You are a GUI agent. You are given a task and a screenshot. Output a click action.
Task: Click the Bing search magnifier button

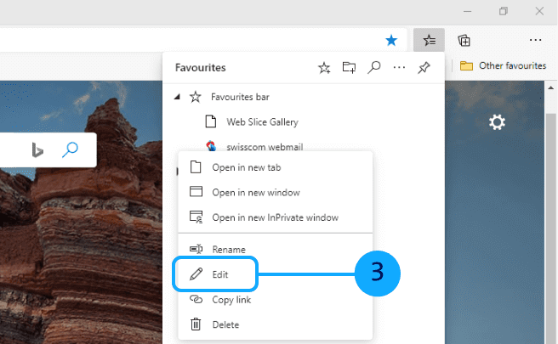(71, 150)
